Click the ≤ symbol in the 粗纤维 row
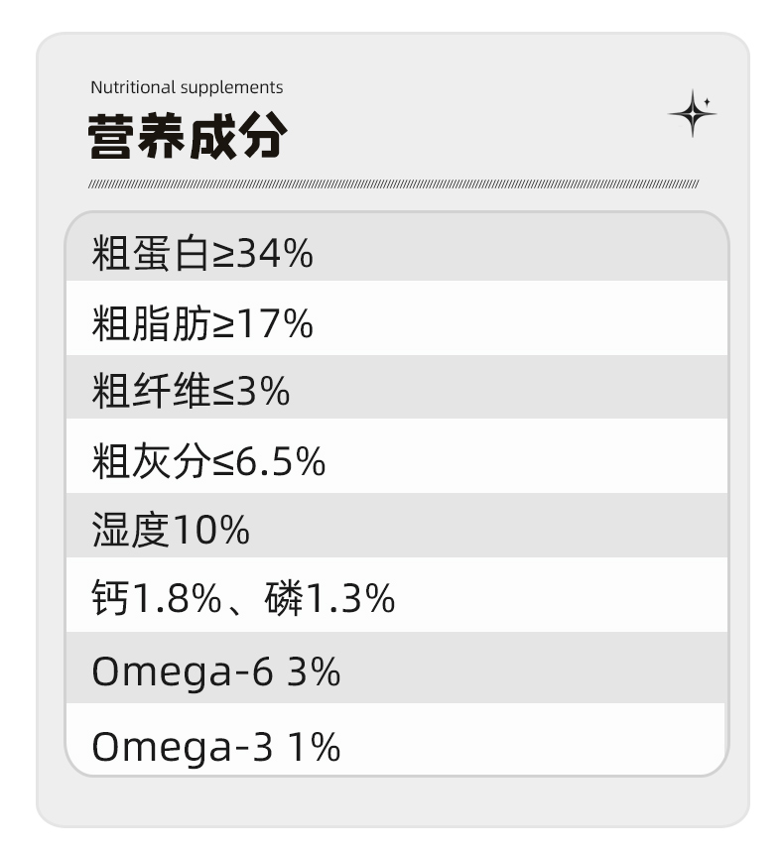The image size is (784, 853). [222, 392]
